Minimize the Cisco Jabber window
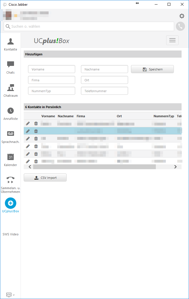The image size is (189, 299). 156,4
